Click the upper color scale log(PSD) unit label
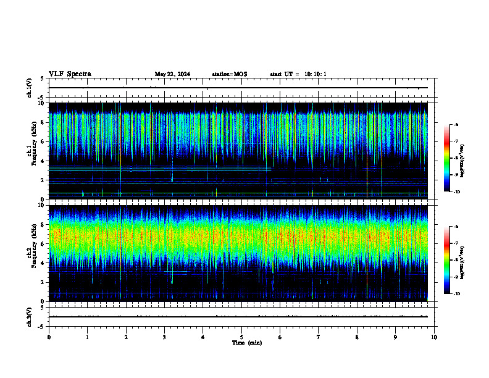 (462, 161)
